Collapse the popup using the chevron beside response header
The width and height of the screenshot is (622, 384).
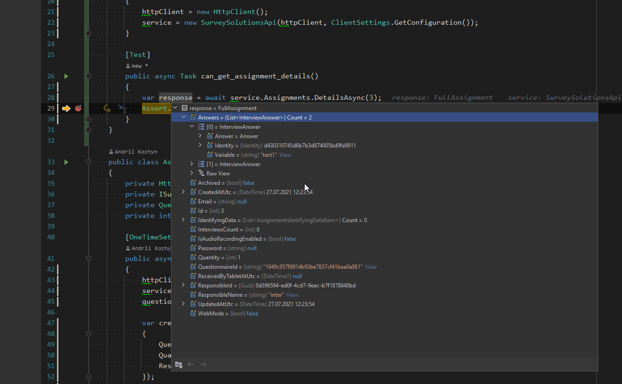[174, 107]
